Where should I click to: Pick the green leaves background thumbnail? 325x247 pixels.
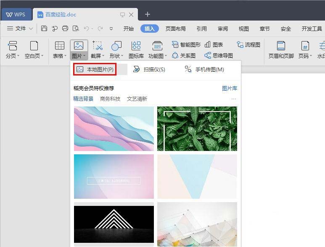197,128
